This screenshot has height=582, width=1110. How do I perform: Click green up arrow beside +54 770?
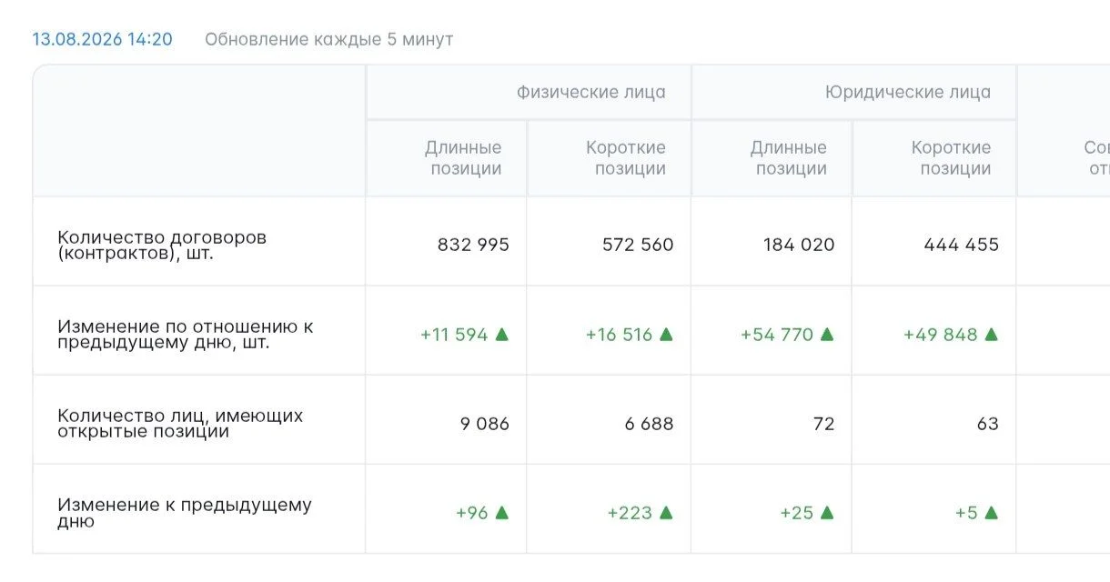pyautogui.click(x=827, y=334)
